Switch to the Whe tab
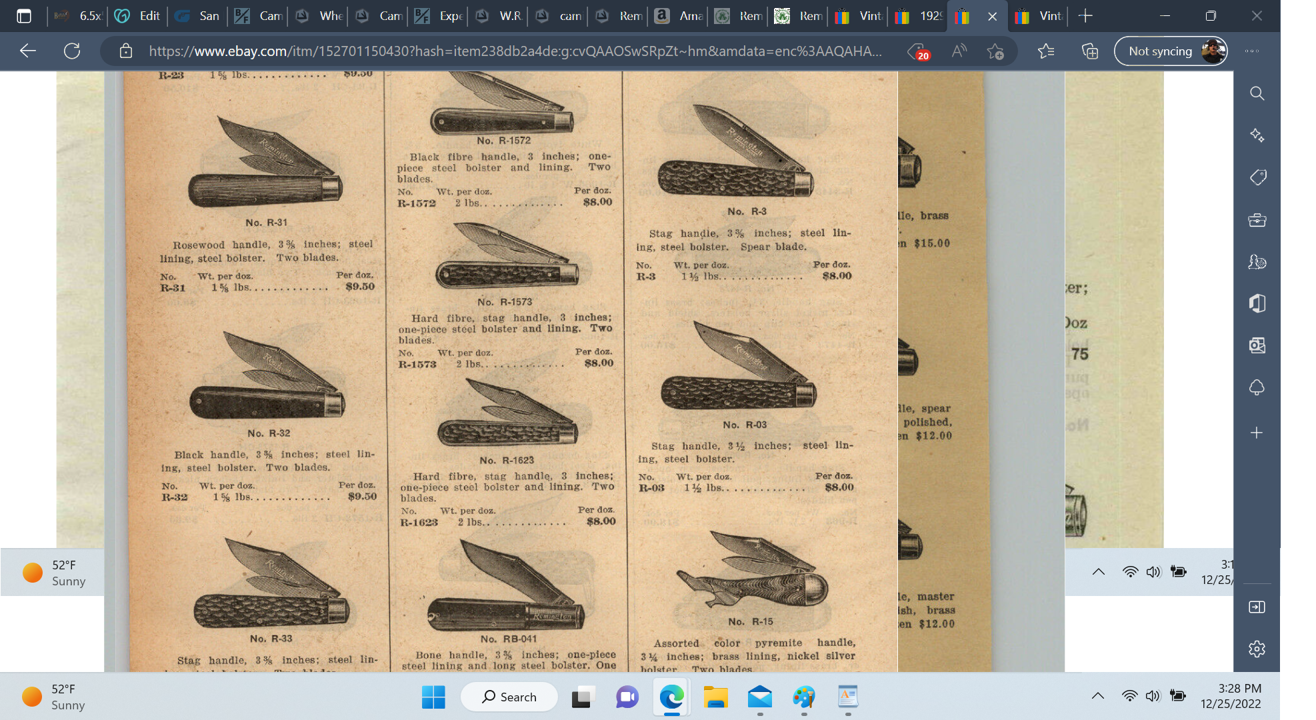The height and width of the screenshot is (720, 1316). tap(317, 16)
